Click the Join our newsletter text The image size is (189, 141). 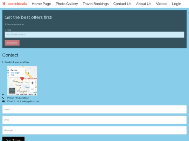coord(14,24)
